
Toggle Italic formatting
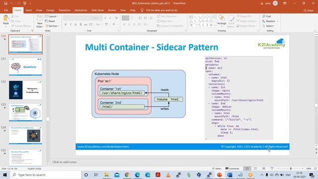(x=71, y=24)
